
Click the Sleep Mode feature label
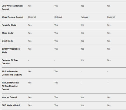(x=7, y=33)
